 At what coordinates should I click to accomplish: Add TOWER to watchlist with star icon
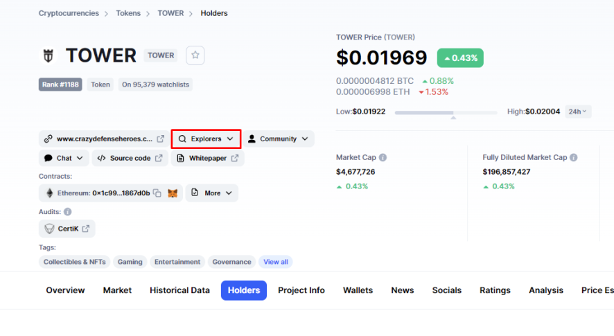pos(195,55)
